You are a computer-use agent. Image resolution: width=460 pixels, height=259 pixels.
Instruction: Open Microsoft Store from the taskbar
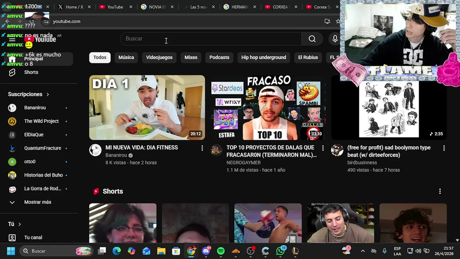(x=176, y=251)
